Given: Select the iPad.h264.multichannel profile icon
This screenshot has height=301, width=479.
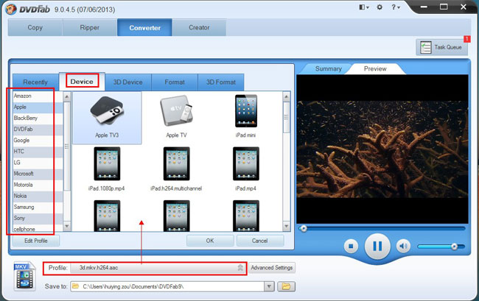Looking at the screenshot, I should (x=176, y=164).
